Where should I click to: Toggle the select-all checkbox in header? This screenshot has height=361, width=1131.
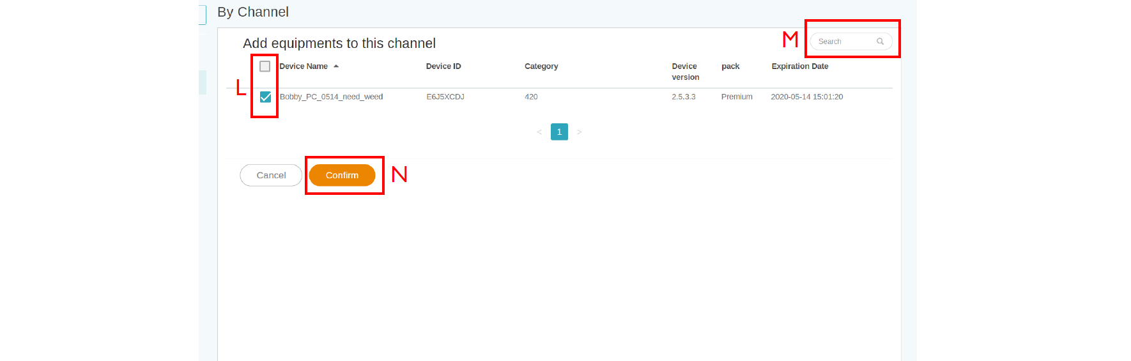(x=265, y=66)
